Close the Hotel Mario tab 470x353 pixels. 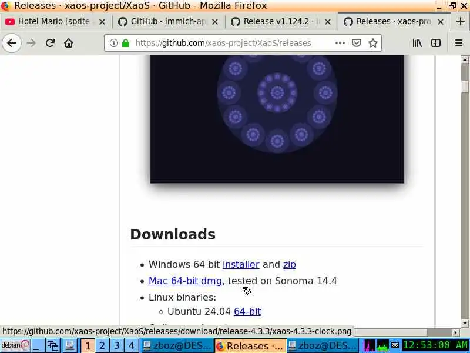[x=102, y=22]
